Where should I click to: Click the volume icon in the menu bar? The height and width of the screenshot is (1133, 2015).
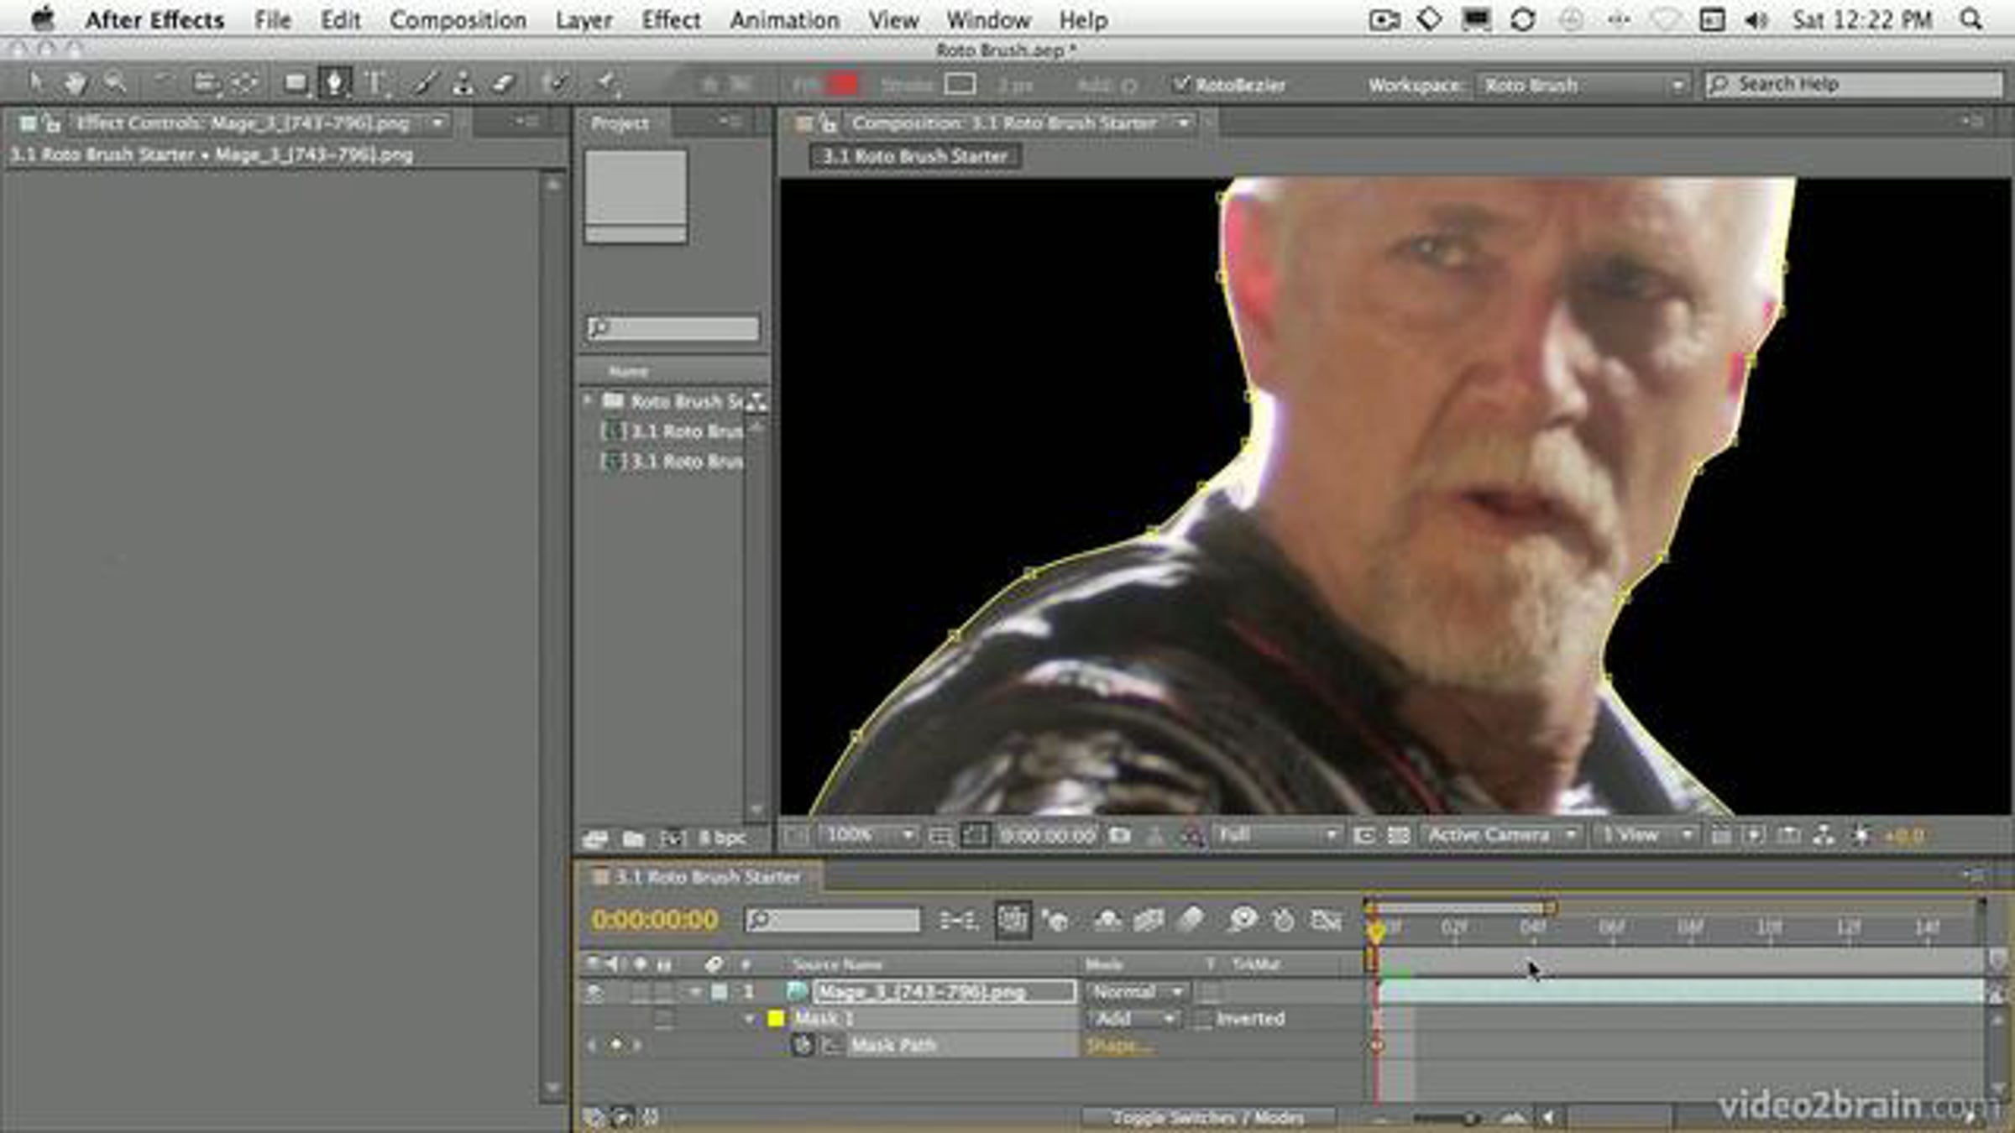pyautogui.click(x=1755, y=19)
